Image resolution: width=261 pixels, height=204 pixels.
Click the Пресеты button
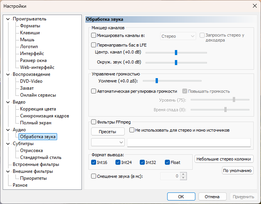(108, 132)
